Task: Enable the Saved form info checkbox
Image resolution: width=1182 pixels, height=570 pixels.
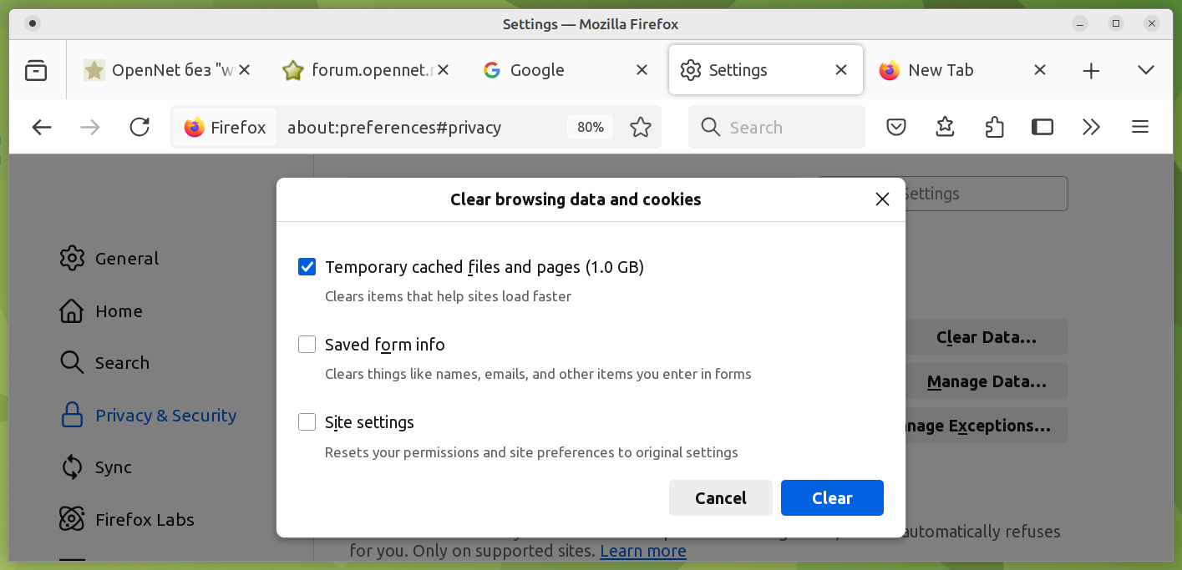Action: [x=307, y=345]
